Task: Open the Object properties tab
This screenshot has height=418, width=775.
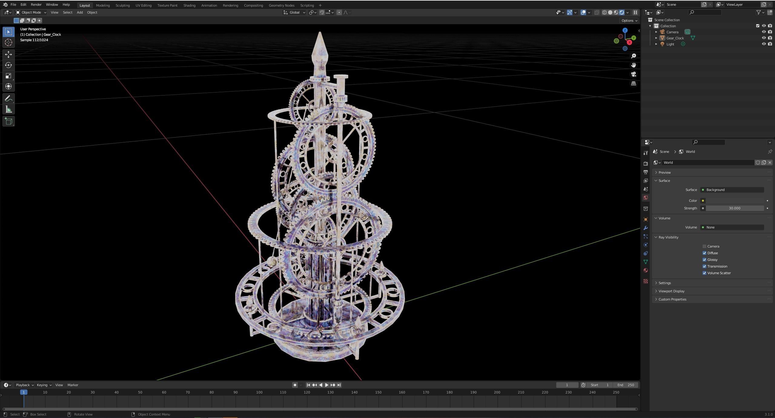Action: pyautogui.click(x=645, y=219)
